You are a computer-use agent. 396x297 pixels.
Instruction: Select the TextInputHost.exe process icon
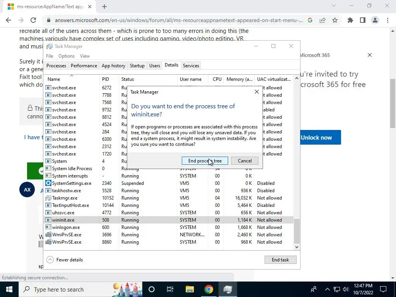coord(48,205)
